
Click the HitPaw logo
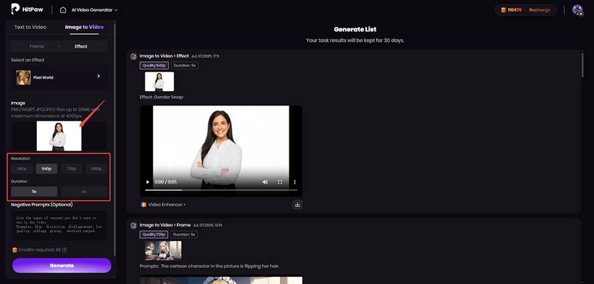point(27,9)
